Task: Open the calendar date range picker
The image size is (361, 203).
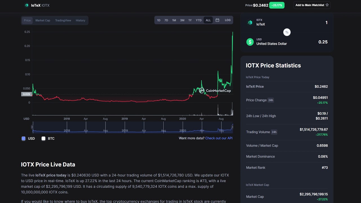Action: point(217,20)
